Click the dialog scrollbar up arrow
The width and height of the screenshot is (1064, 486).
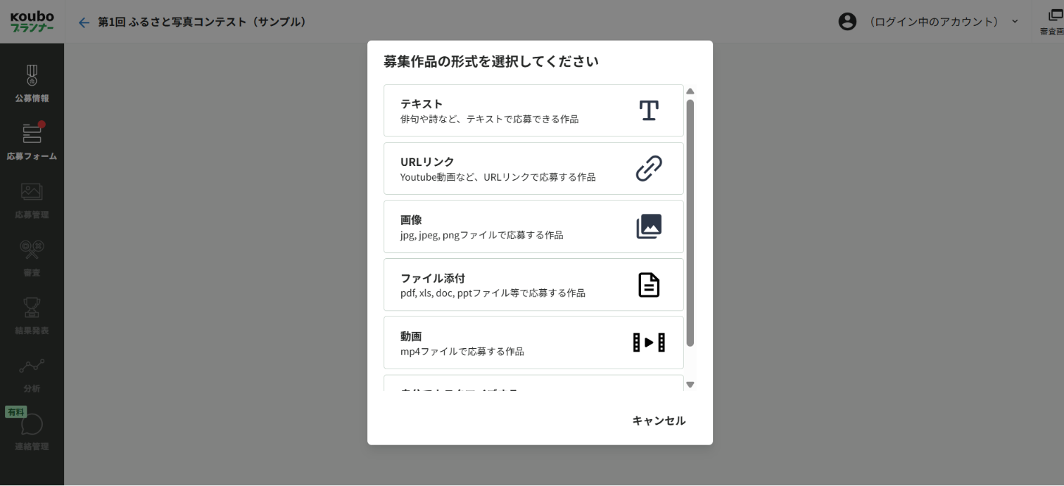tap(690, 91)
